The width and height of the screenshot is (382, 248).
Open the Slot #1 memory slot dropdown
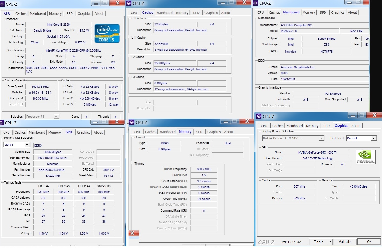tap(27, 145)
